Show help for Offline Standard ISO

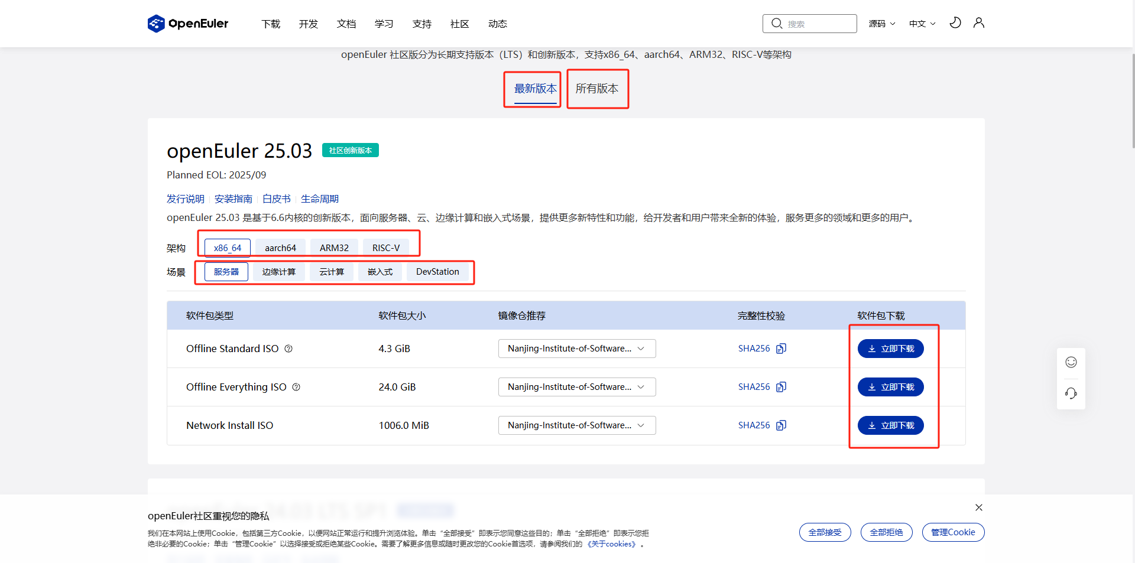pyautogui.click(x=288, y=349)
